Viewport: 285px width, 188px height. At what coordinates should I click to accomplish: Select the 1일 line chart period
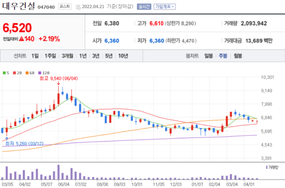[35, 56]
